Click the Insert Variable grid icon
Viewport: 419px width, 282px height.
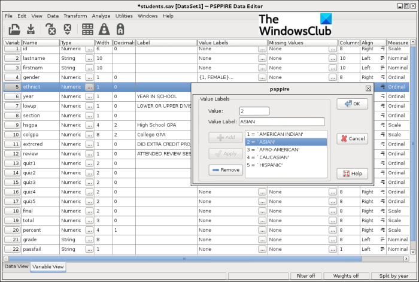(87, 29)
